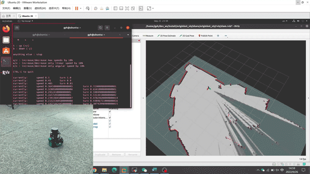Enter full screen mode icon in VMware toolbar
This screenshot has height=174, width=310.
pyautogui.click(x=127, y=8)
